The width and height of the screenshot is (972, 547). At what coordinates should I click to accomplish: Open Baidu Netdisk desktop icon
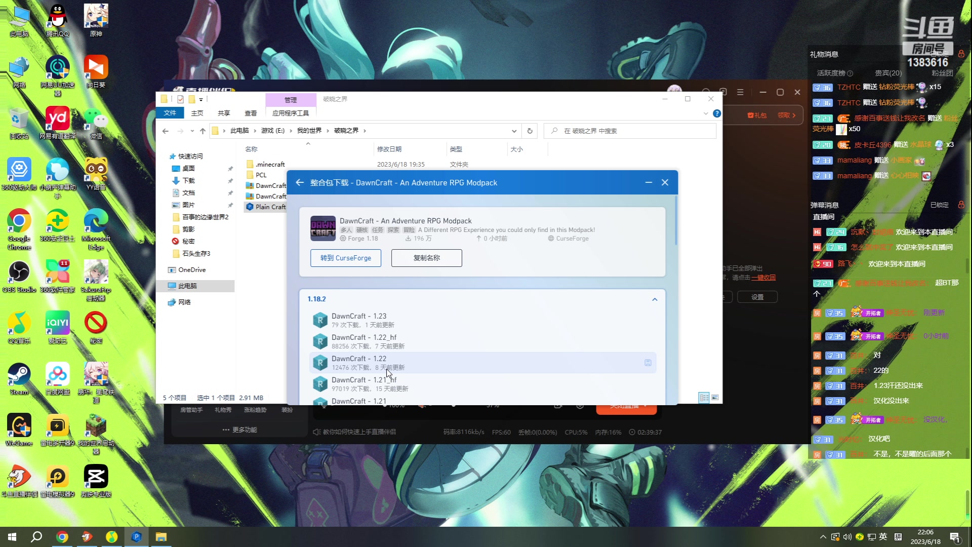point(58,378)
